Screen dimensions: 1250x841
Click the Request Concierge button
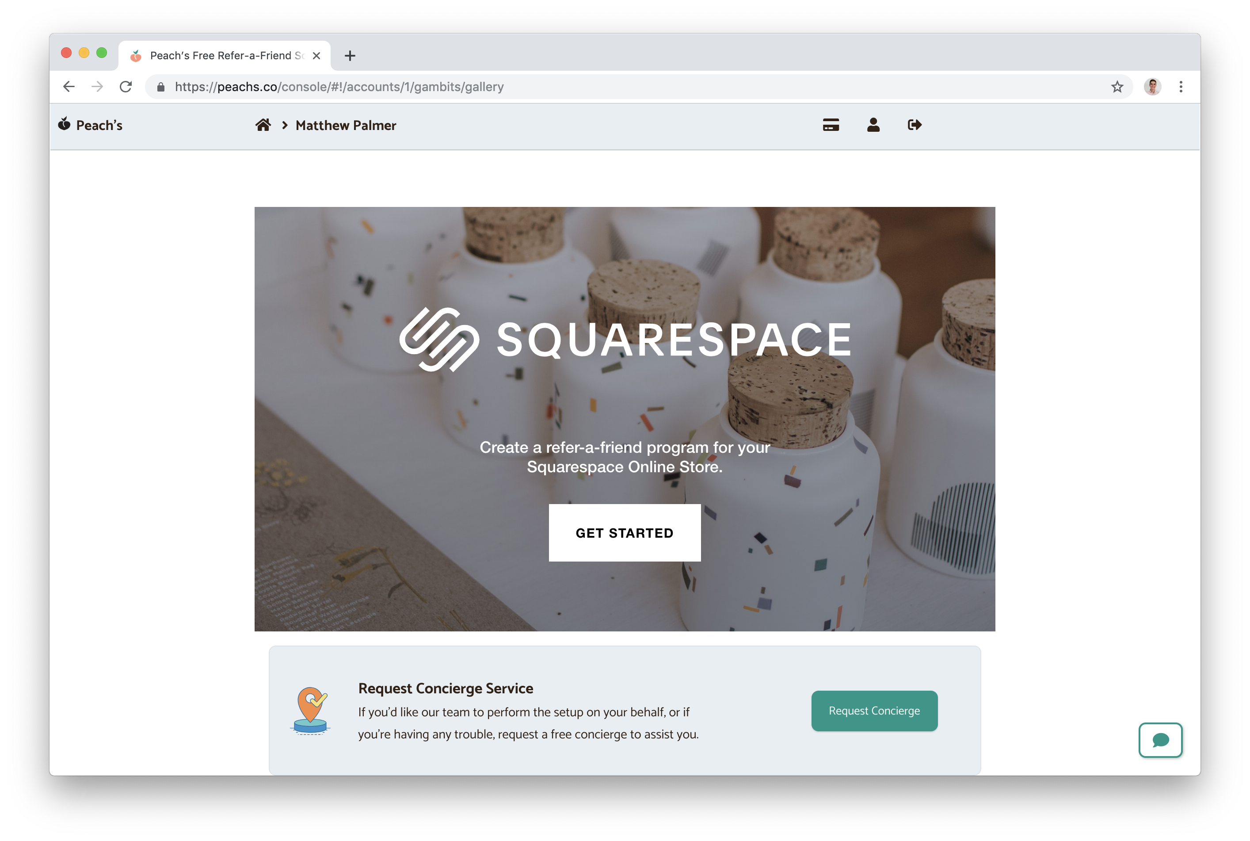(x=874, y=711)
